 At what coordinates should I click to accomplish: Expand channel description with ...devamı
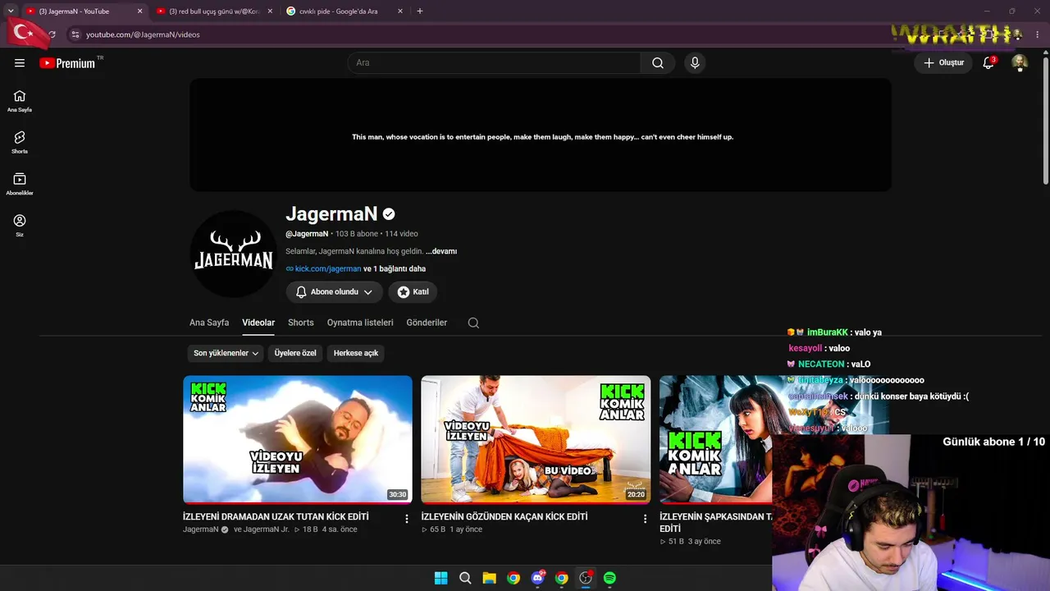[441, 251]
